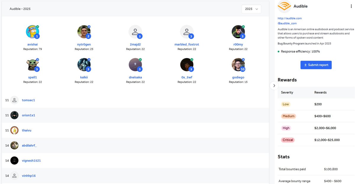Click the $400–$600 reward value
This screenshot has height=184, width=355.
[x=322, y=116]
